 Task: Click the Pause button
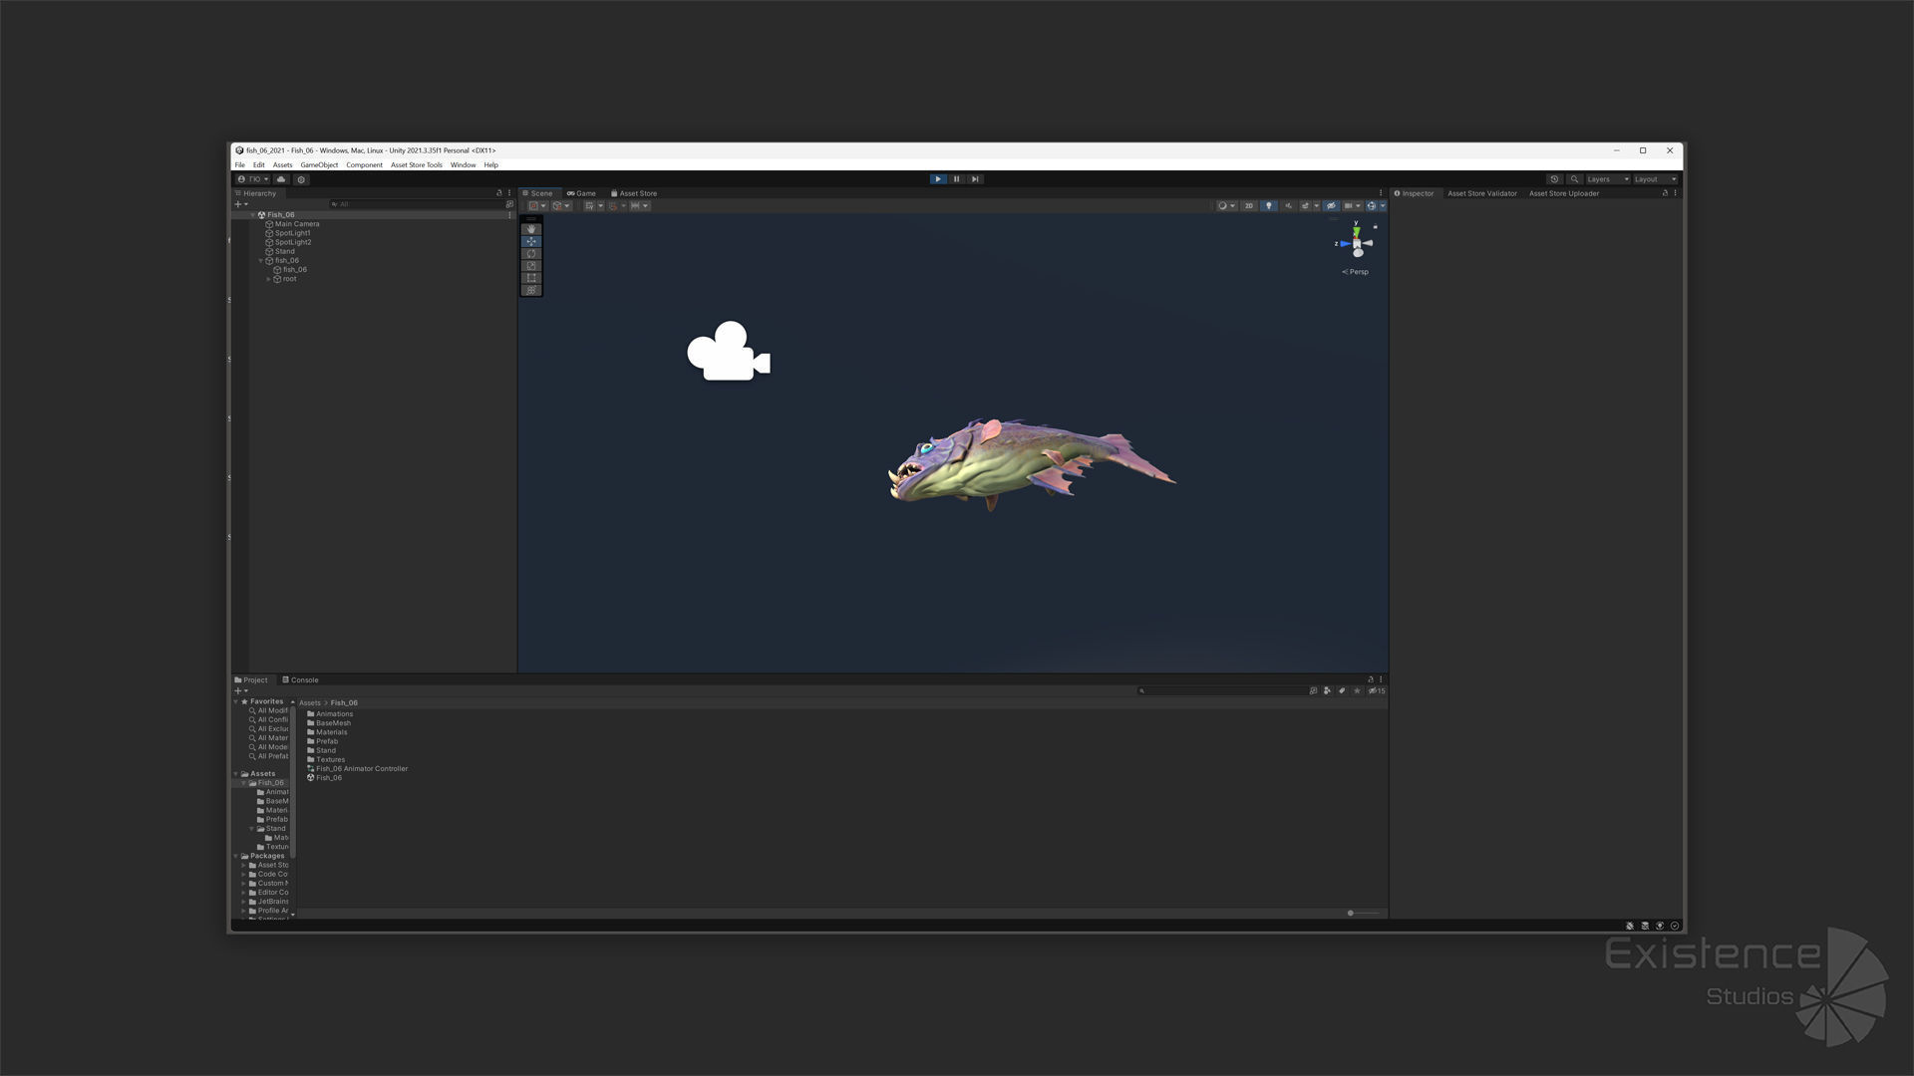point(956,179)
